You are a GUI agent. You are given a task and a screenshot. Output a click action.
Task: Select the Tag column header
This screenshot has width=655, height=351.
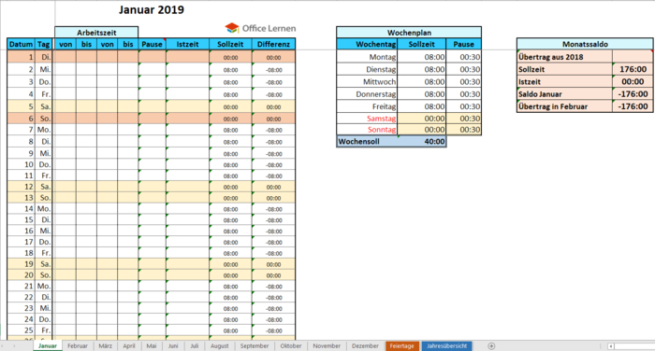click(x=43, y=44)
